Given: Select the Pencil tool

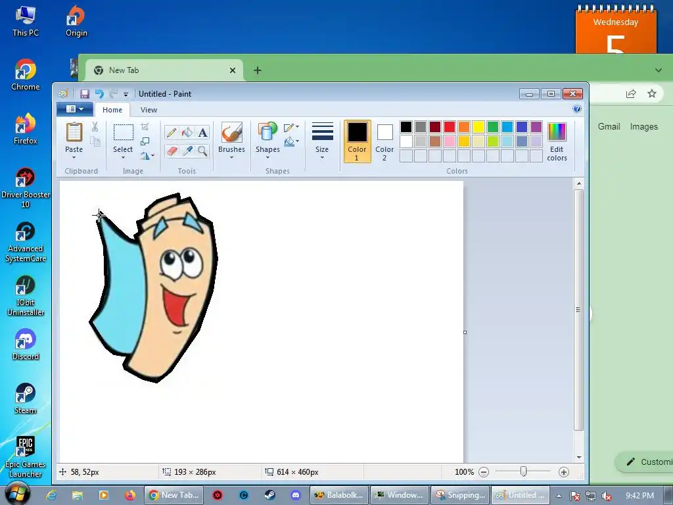Looking at the screenshot, I should (172, 132).
